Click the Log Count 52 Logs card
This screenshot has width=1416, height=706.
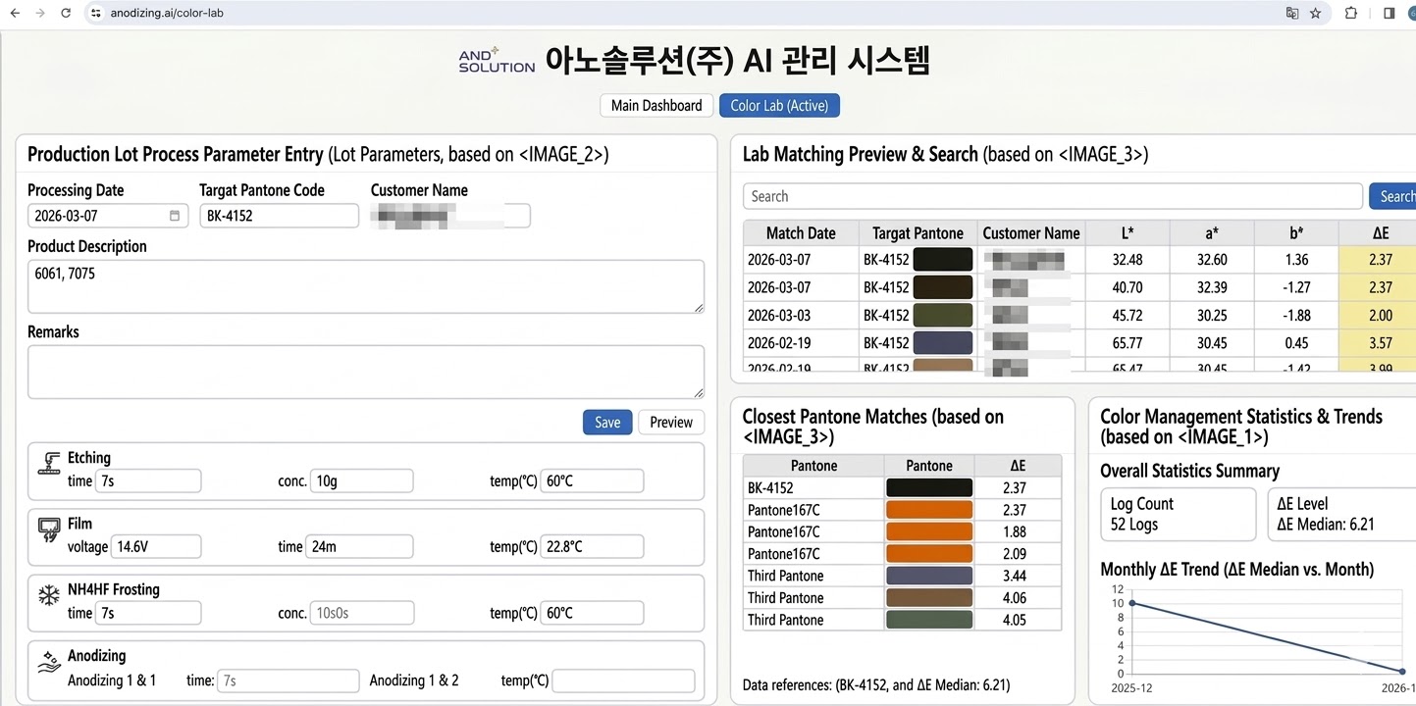[x=1178, y=514]
